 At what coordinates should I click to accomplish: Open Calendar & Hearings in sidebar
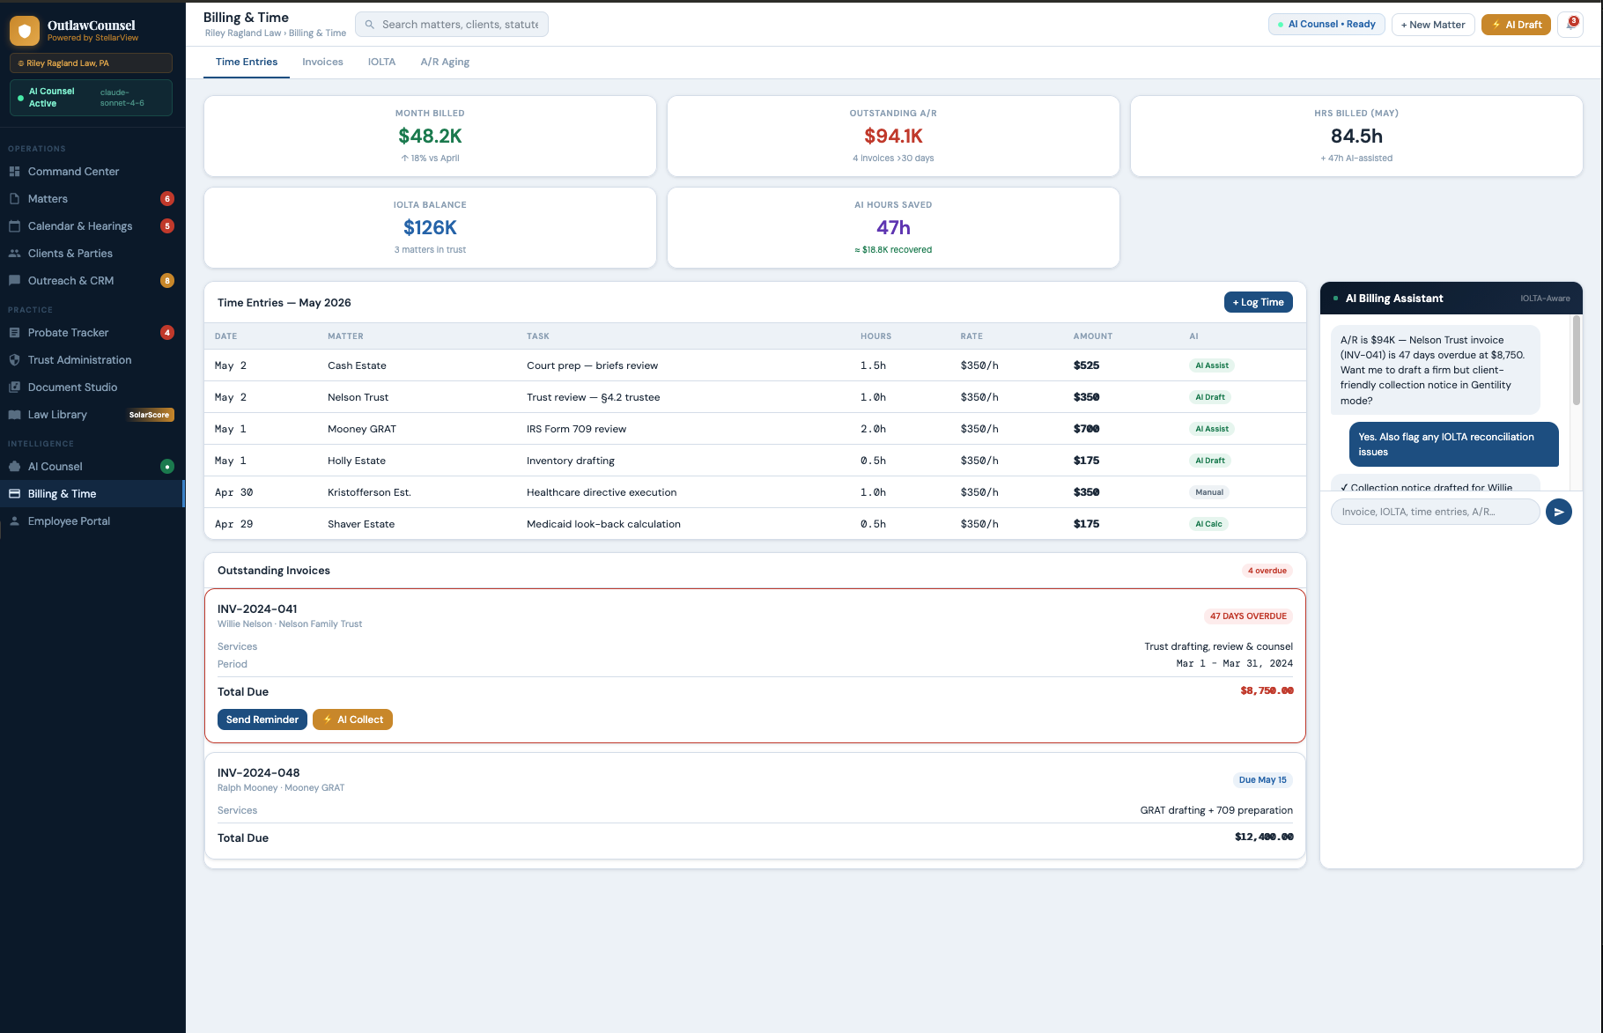[x=80, y=226]
